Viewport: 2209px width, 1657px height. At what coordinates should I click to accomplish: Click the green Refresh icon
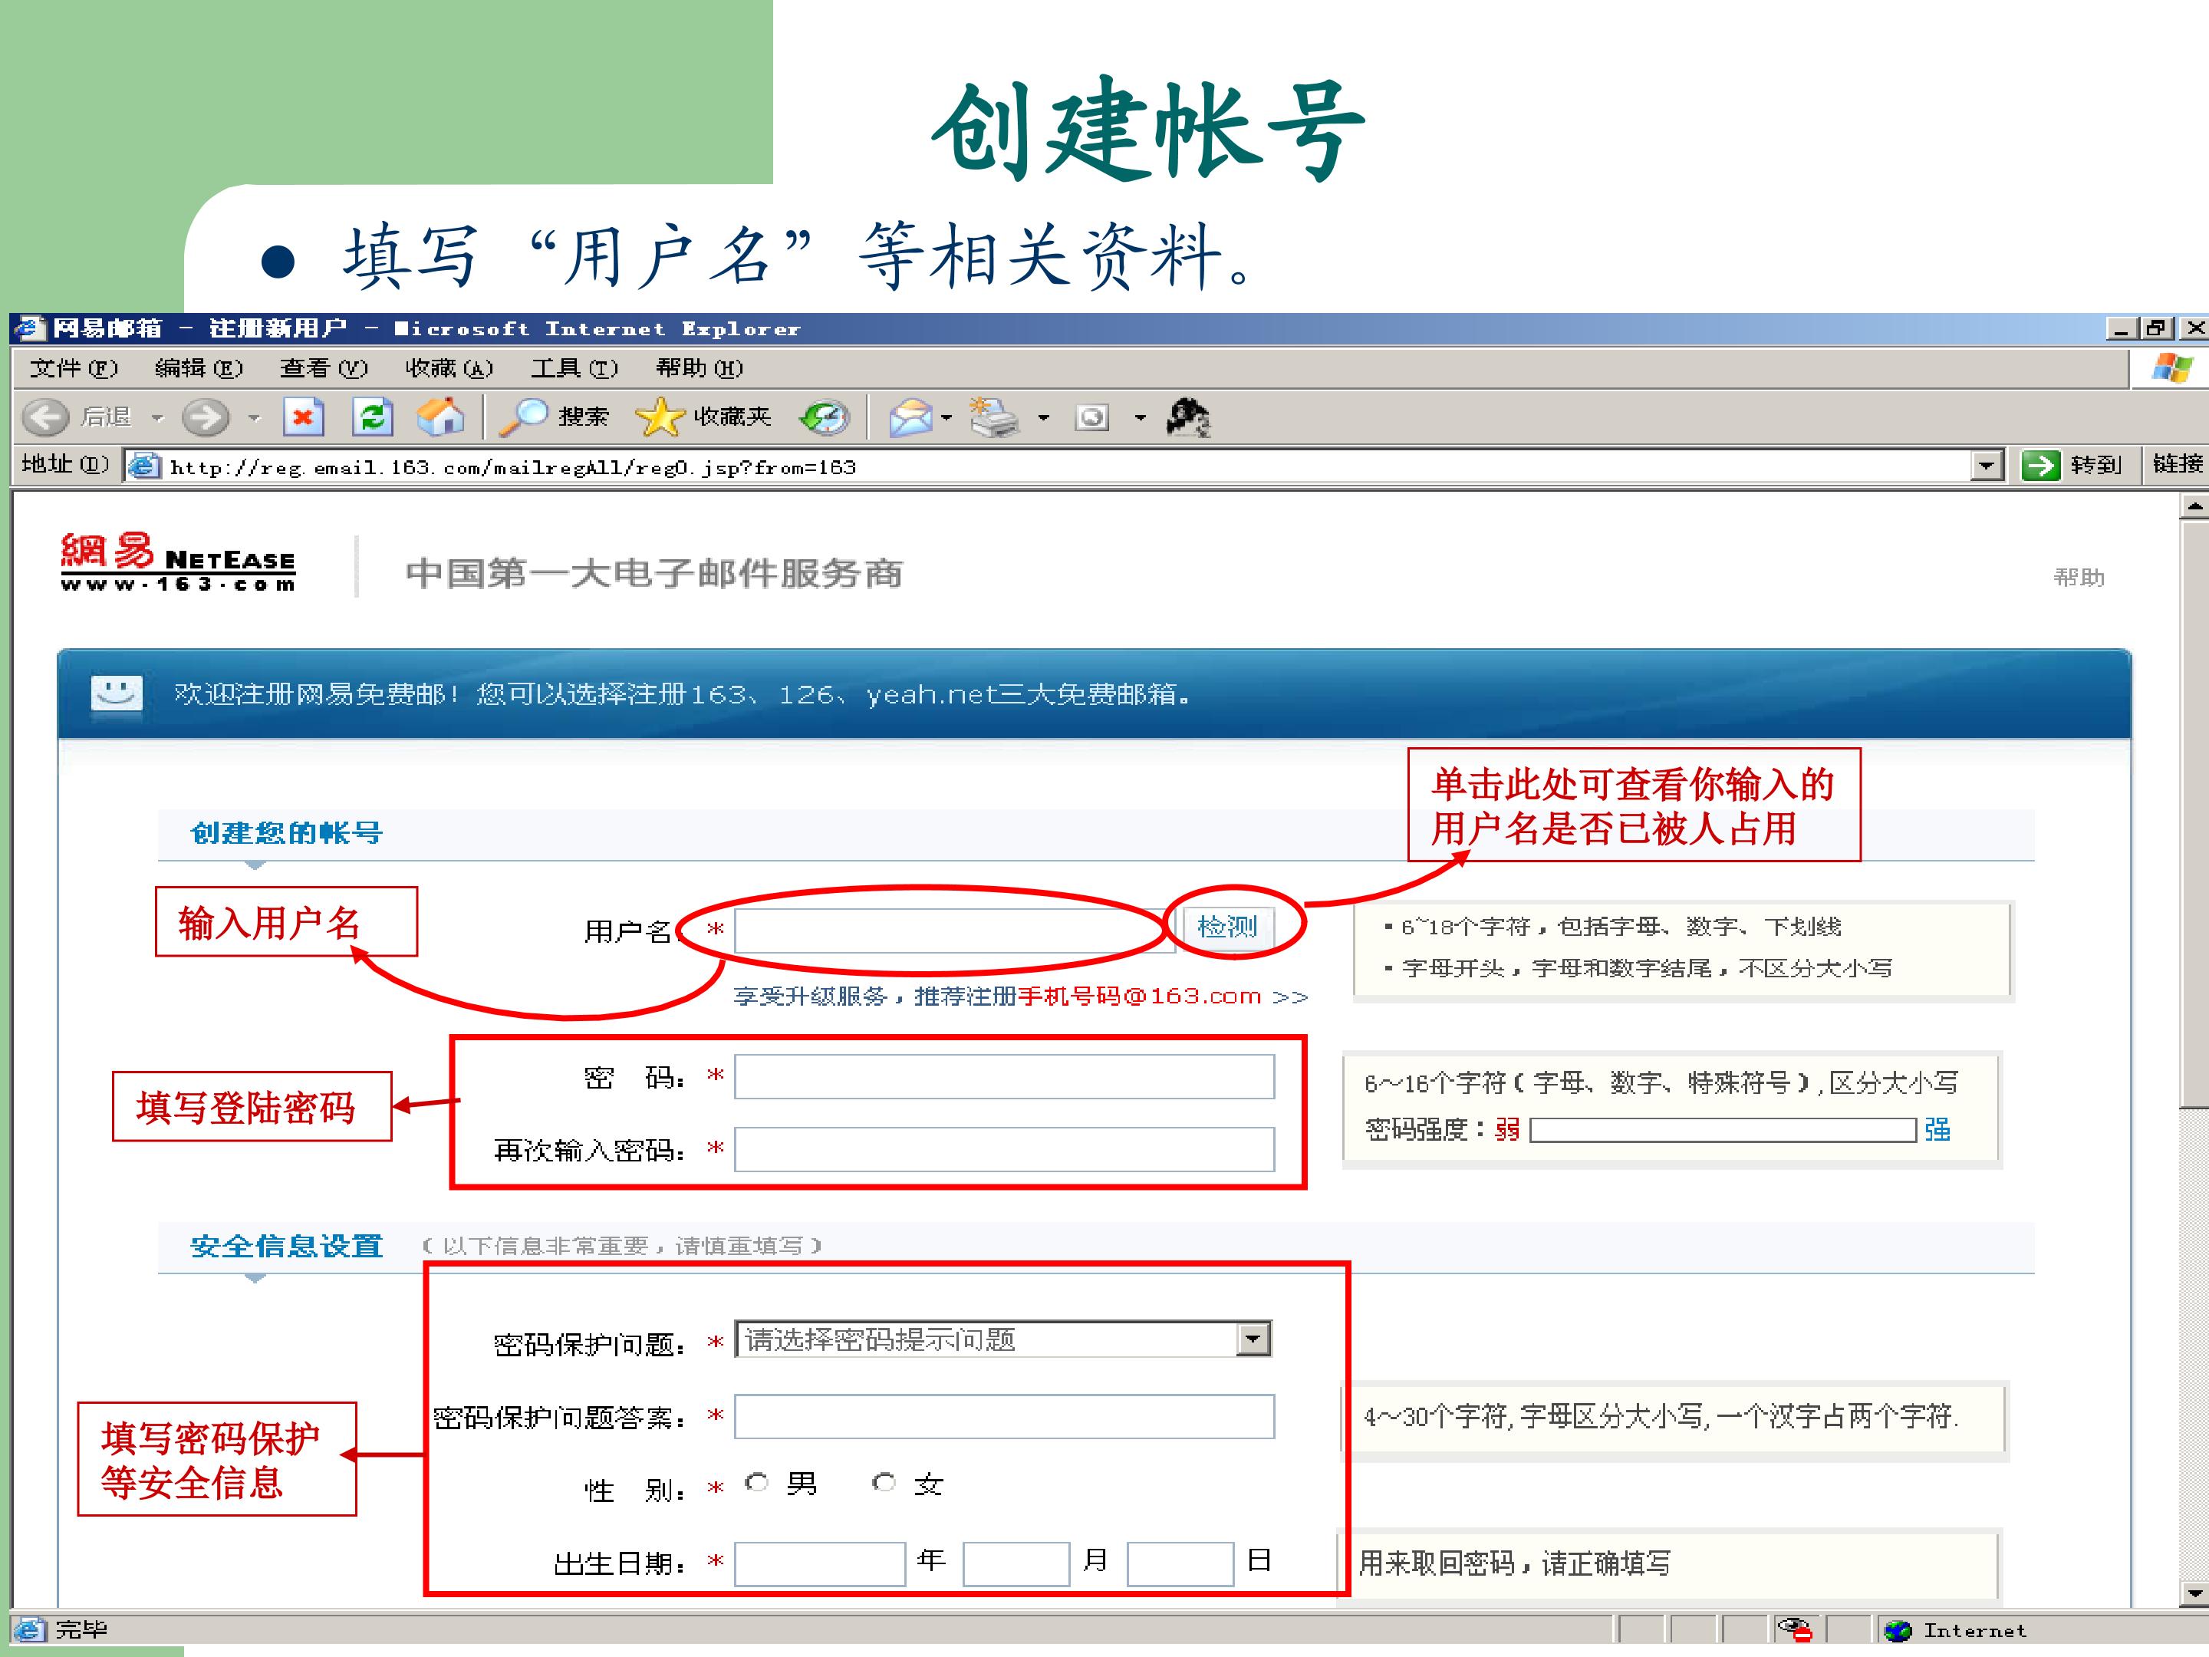coord(373,417)
